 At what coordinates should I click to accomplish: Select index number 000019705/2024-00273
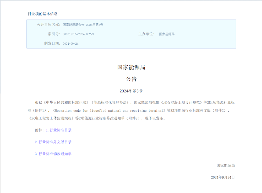click(x=78, y=34)
